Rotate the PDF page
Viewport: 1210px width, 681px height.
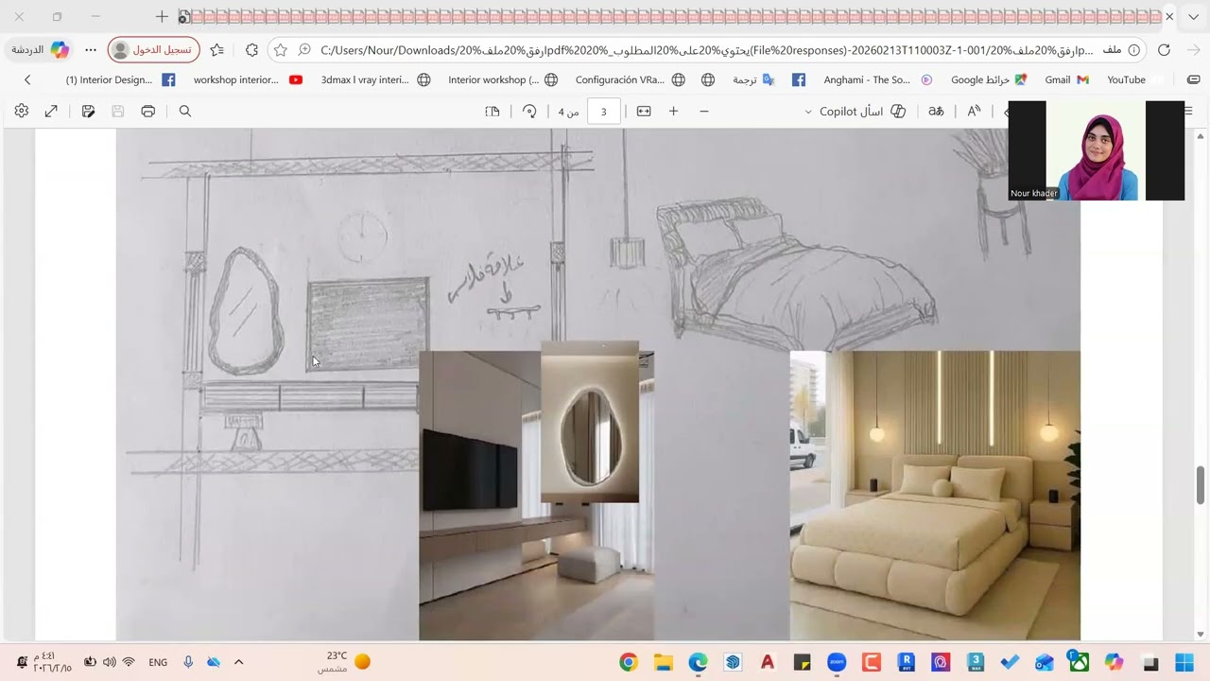[529, 112]
